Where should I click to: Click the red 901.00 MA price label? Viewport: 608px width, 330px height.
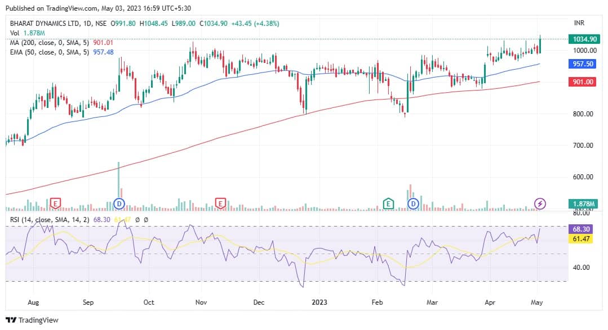(584, 82)
